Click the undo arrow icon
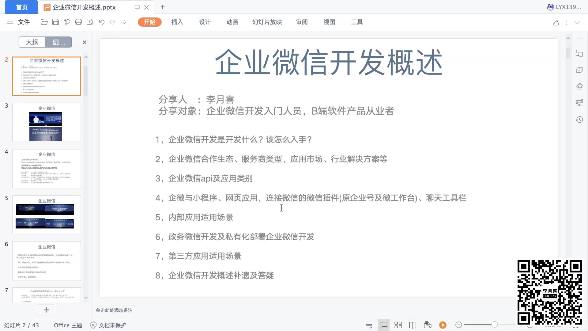588x331 pixels. click(102, 22)
